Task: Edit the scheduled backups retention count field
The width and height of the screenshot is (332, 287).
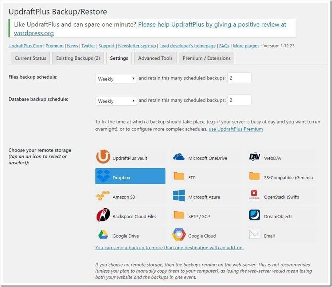Action: click(x=239, y=78)
